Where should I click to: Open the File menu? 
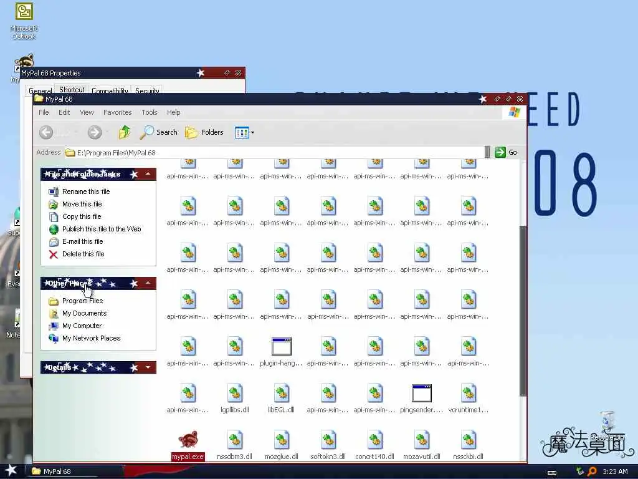(x=44, y=112)
